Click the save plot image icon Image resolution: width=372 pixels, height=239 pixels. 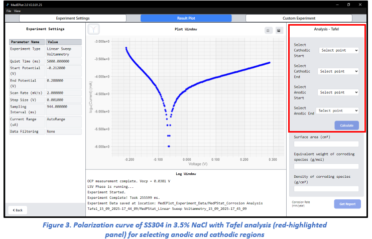279,30
